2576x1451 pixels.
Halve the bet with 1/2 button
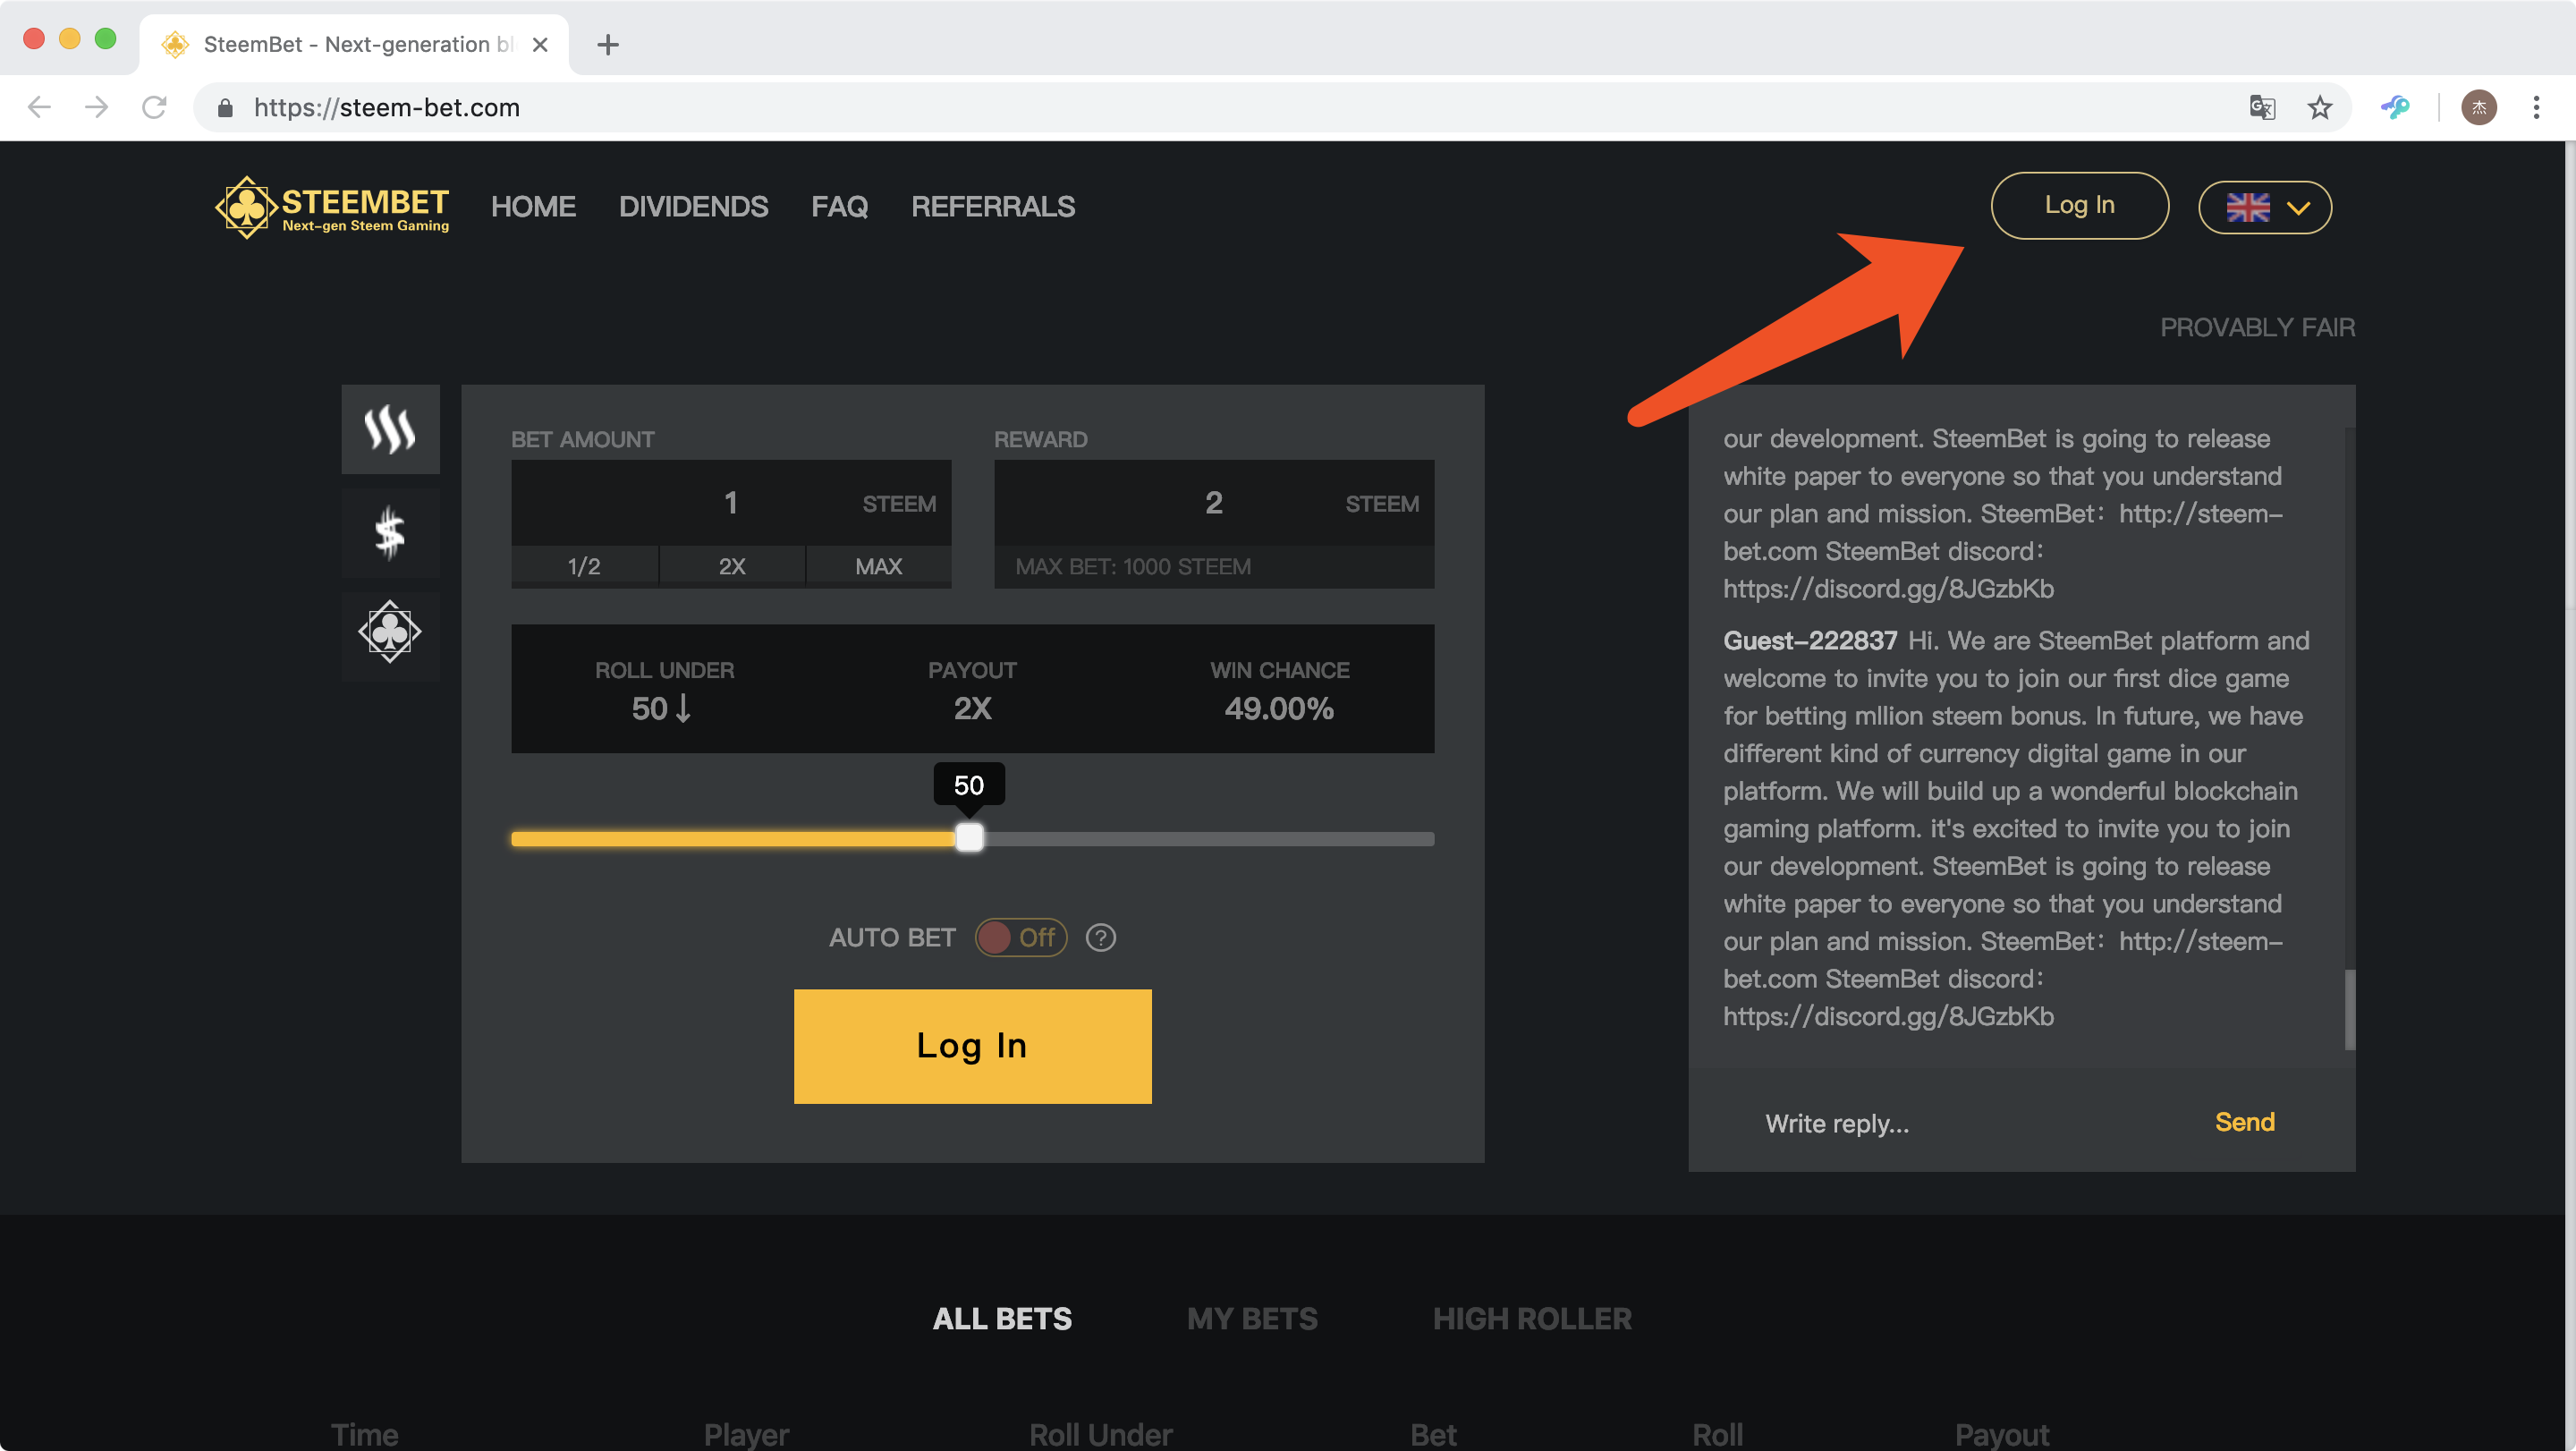point(584,566)
